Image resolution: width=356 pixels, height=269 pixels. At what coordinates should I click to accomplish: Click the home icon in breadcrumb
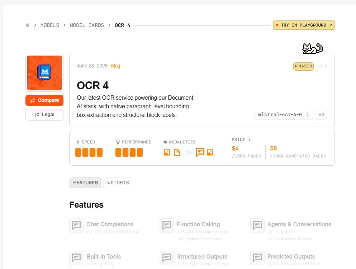(28, 25)
